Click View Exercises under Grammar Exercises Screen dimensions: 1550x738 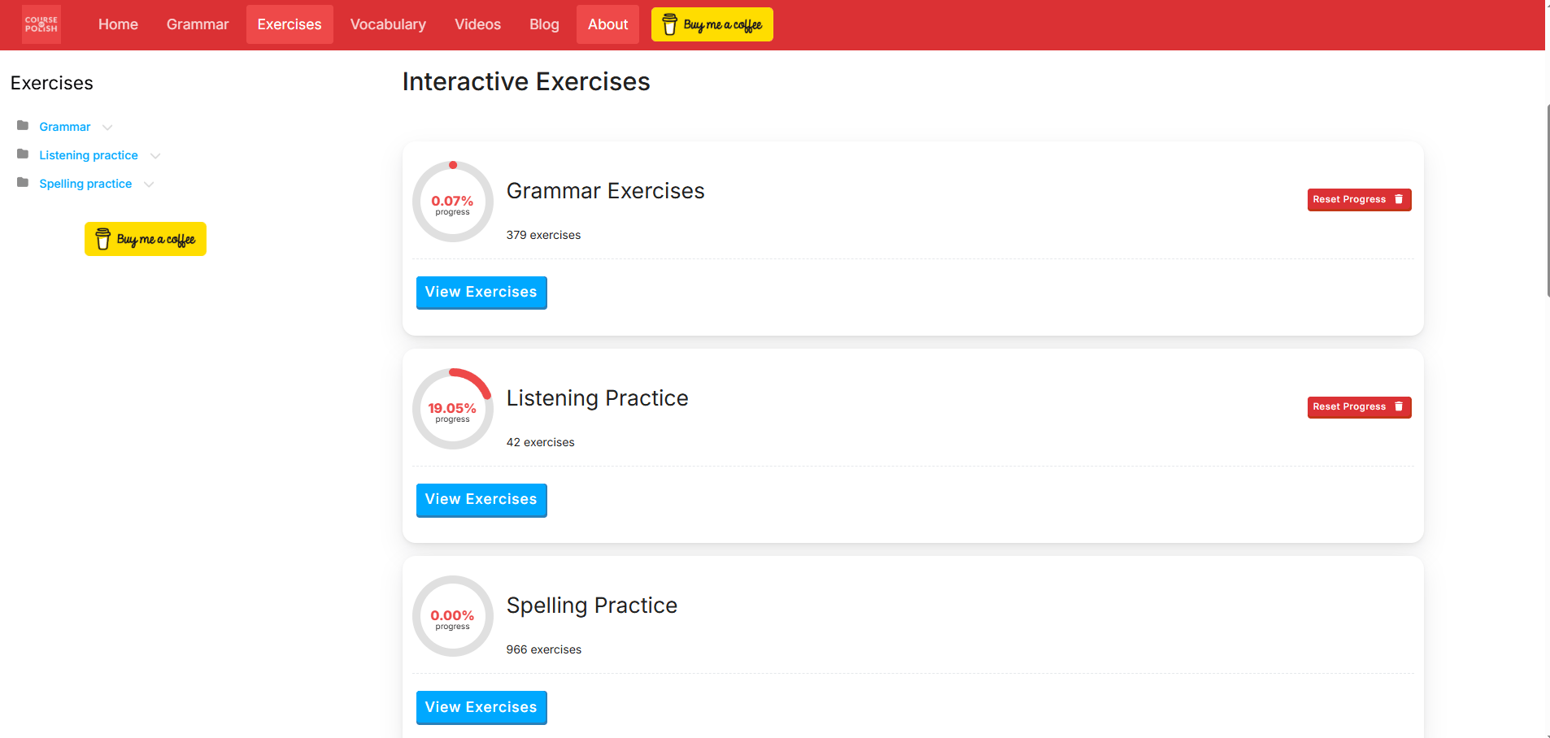tap(481, 292)
